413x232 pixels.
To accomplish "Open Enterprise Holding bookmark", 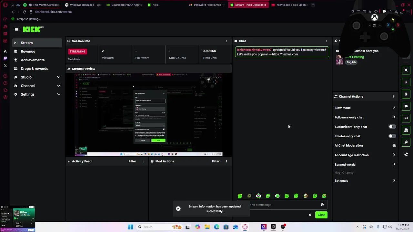I will 26,19.
